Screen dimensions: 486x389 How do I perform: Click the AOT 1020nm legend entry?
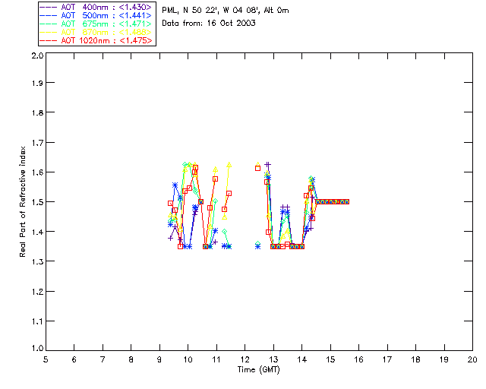tap(96, 40)
